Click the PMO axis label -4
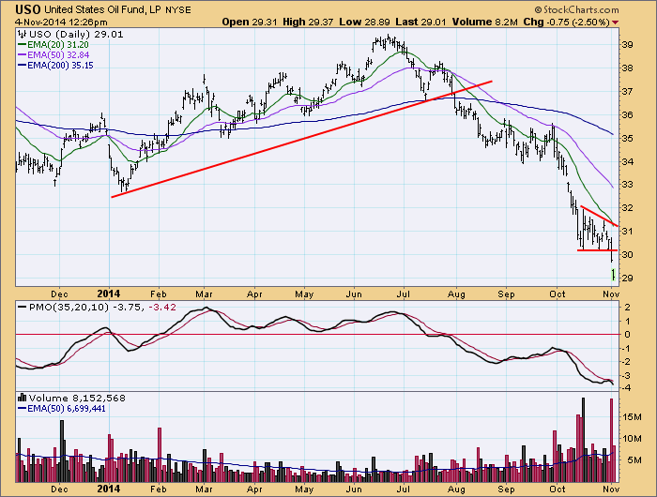 coord(626,387)
